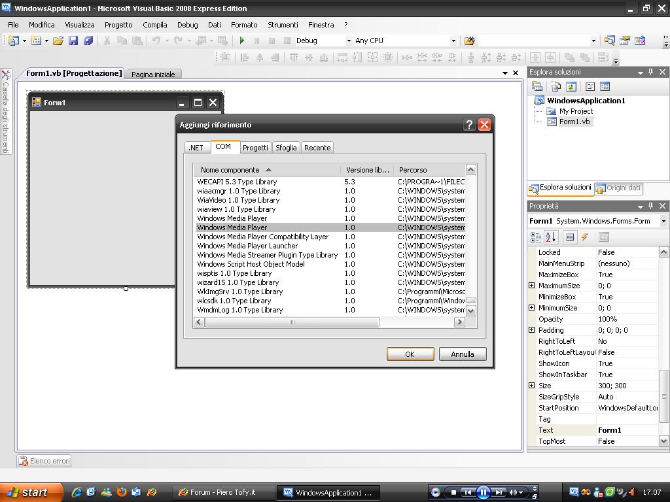670x502 pixels.
Task: Click the help question mark in Aggiungi riferimento
Action: (x=469, y=124)
